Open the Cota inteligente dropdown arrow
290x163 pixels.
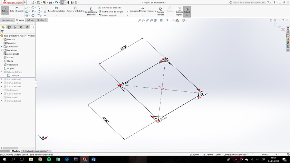pyautogui.click(x=17, y=16)
